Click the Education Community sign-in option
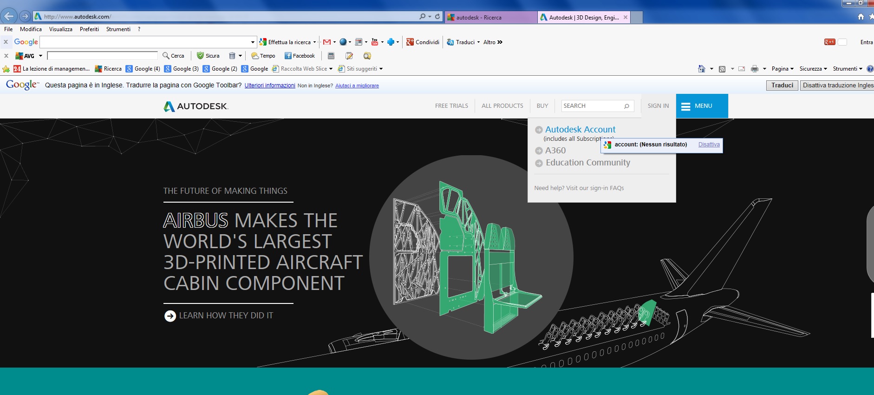 pyautogui.click(x=588, y=163)
